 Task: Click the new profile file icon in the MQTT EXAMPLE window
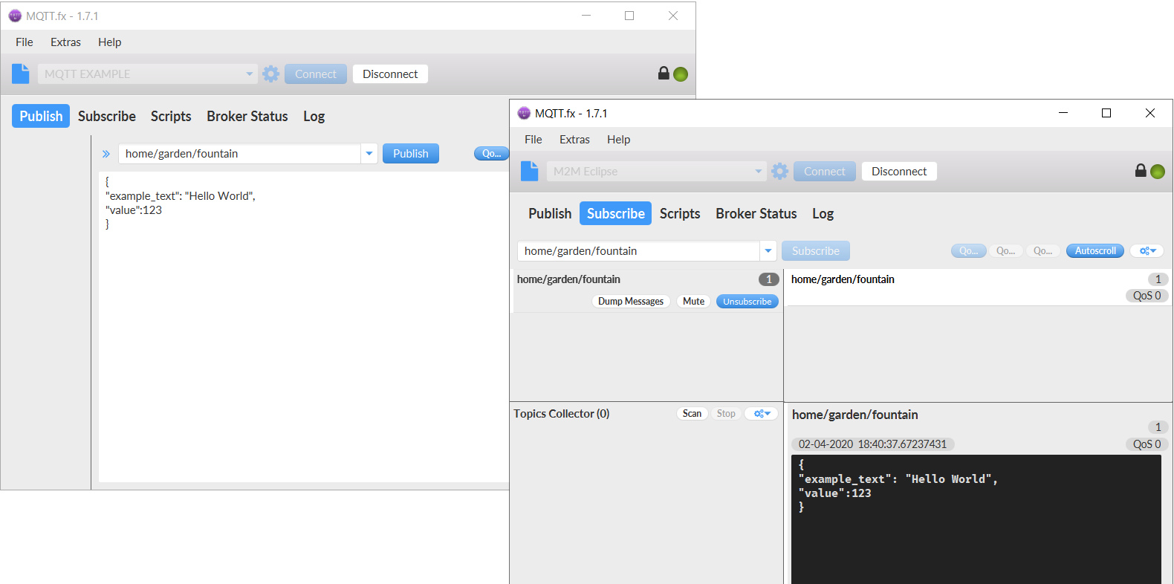pos(21,74)
